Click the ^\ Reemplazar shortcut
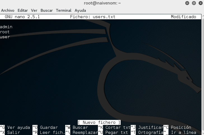Screen dimensions: 204x135 point(82,132)
